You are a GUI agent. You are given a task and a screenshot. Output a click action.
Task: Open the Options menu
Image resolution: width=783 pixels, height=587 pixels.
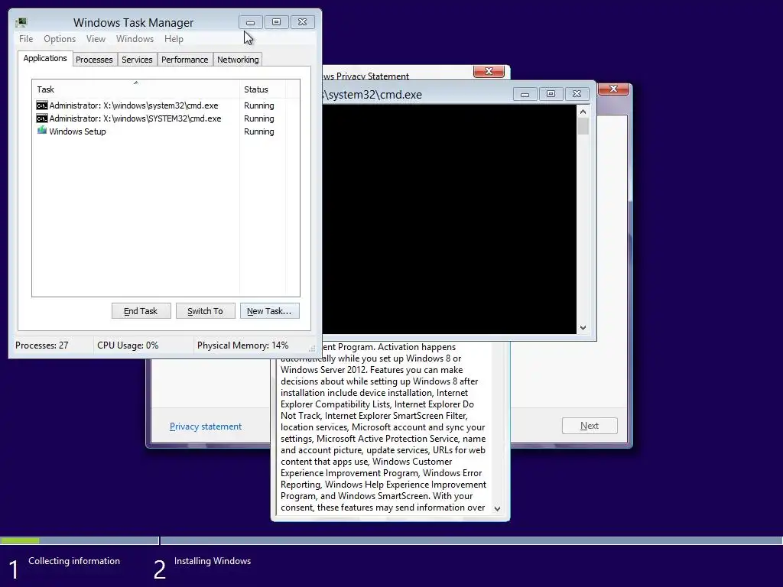tap(60, 39)
